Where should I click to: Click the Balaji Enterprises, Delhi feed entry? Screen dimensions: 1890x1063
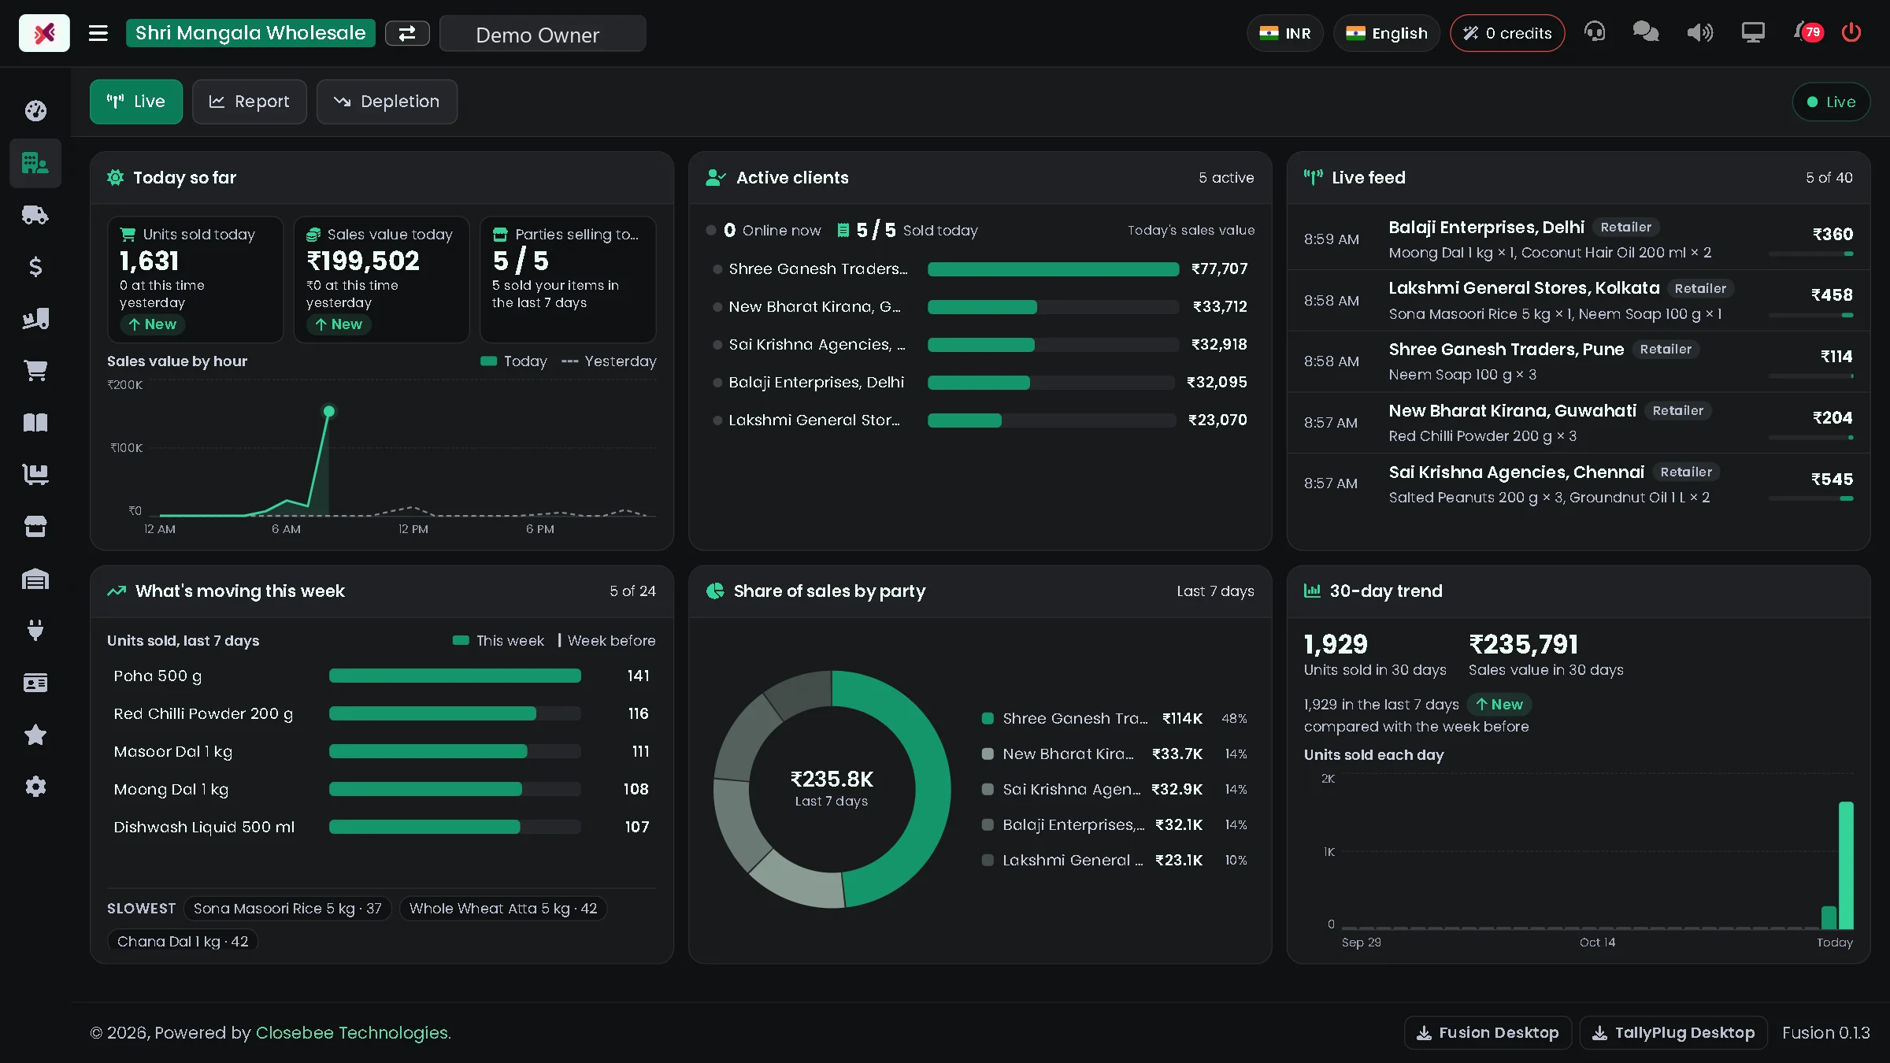pyautogui.click(x=1578, y=239)
